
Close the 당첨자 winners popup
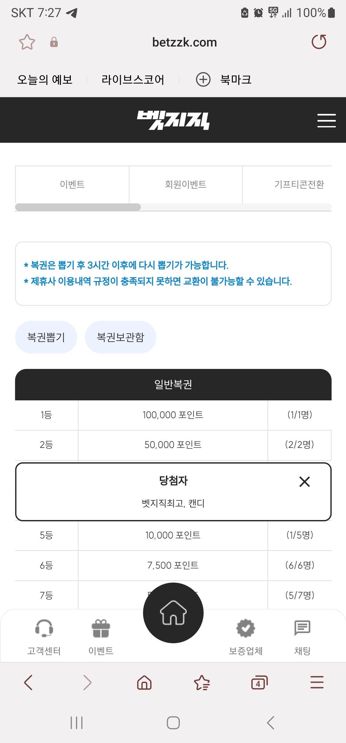[x=304, y=482]
